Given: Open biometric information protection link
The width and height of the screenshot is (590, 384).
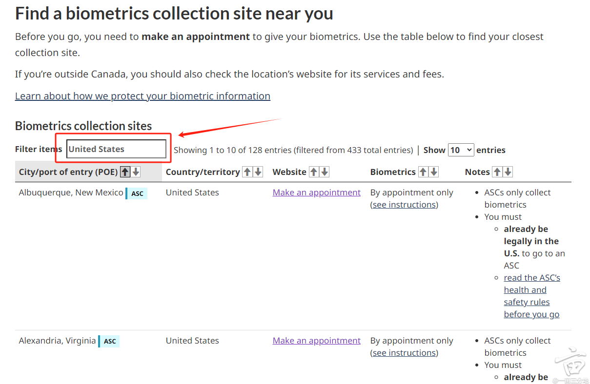Looking at the screenshot, I should tap(142, 96).
